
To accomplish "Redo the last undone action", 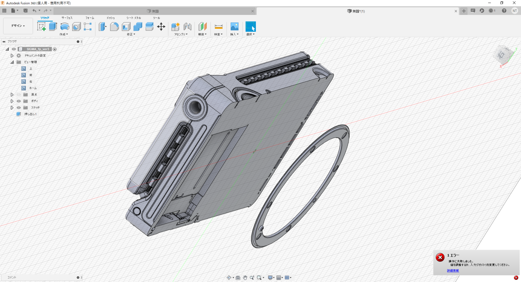I will [x=46, y=11].
